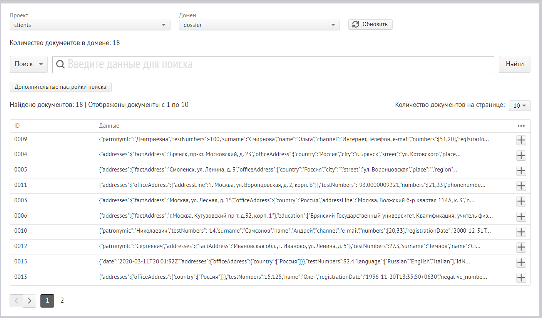Open the Поиск search type dropdown
542x318 pixels.
click(28, 64)
